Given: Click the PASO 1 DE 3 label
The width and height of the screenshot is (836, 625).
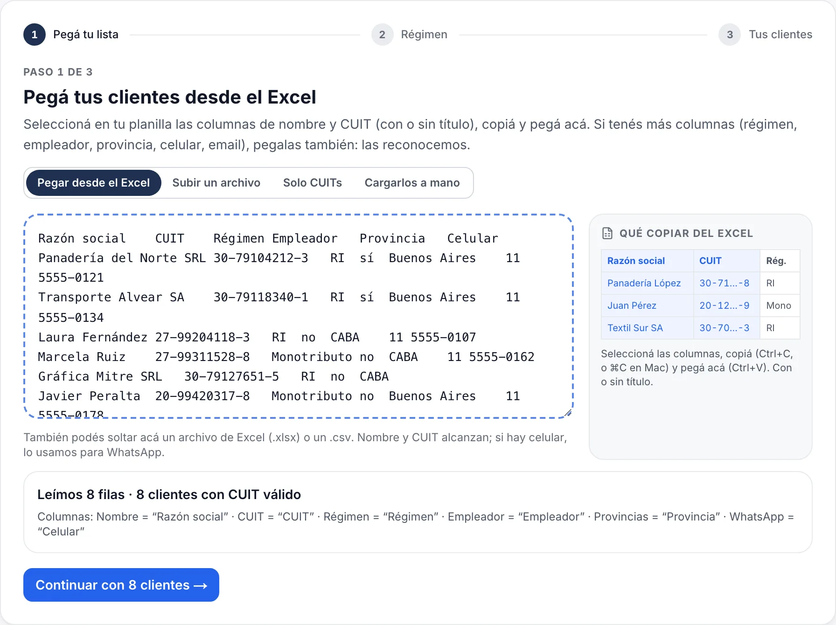Looking at the screenshot, I should (58, 72).
